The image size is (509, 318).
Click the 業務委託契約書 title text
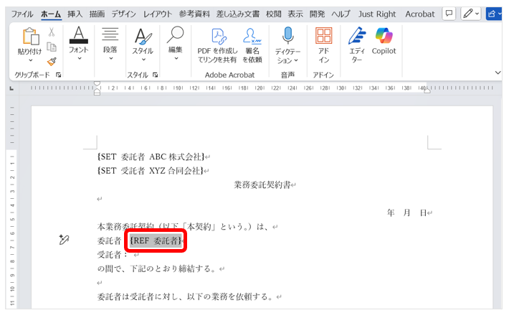262,184
